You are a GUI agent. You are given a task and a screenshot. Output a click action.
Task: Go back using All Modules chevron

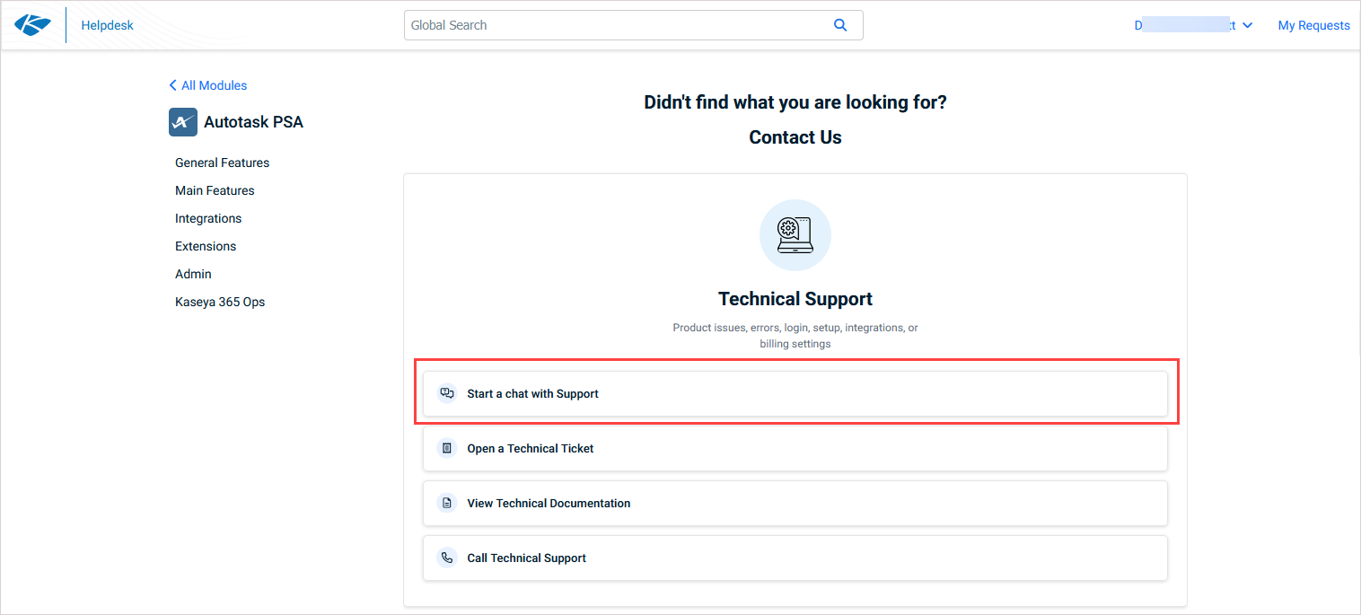point(173,85)
